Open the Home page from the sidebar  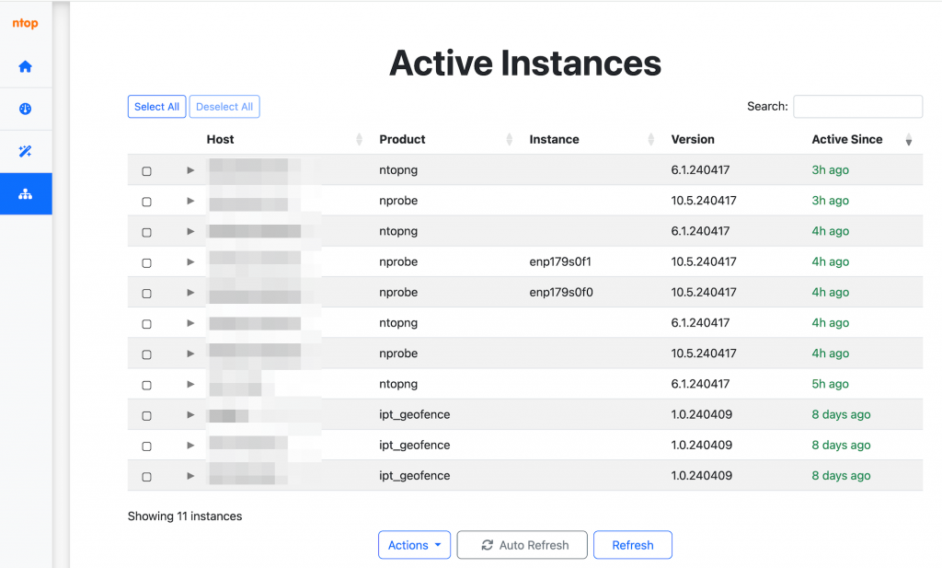click(x=25, y=66)
